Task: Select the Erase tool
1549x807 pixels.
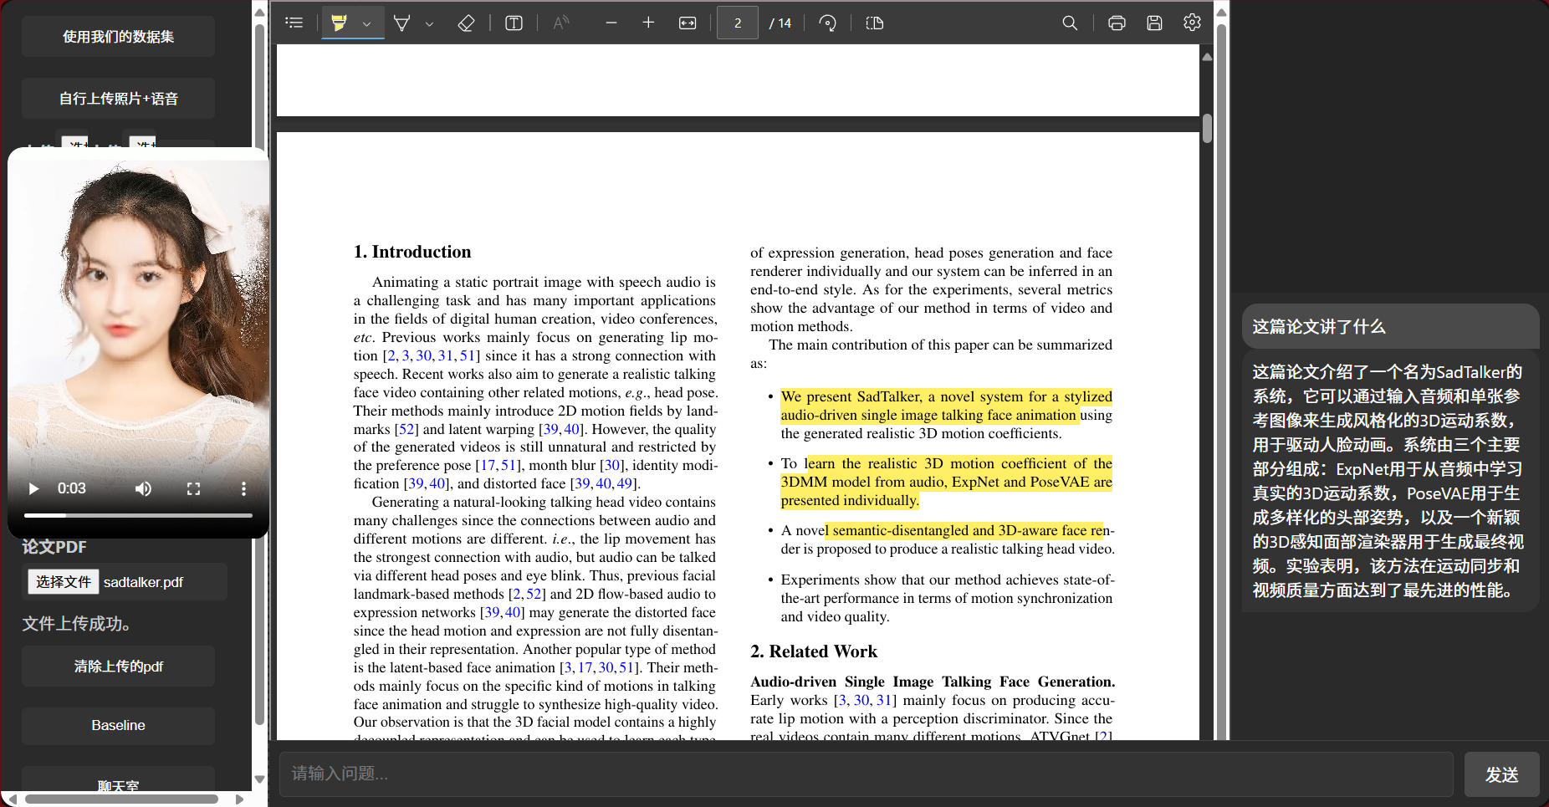Action: click(x=467, y=23)
